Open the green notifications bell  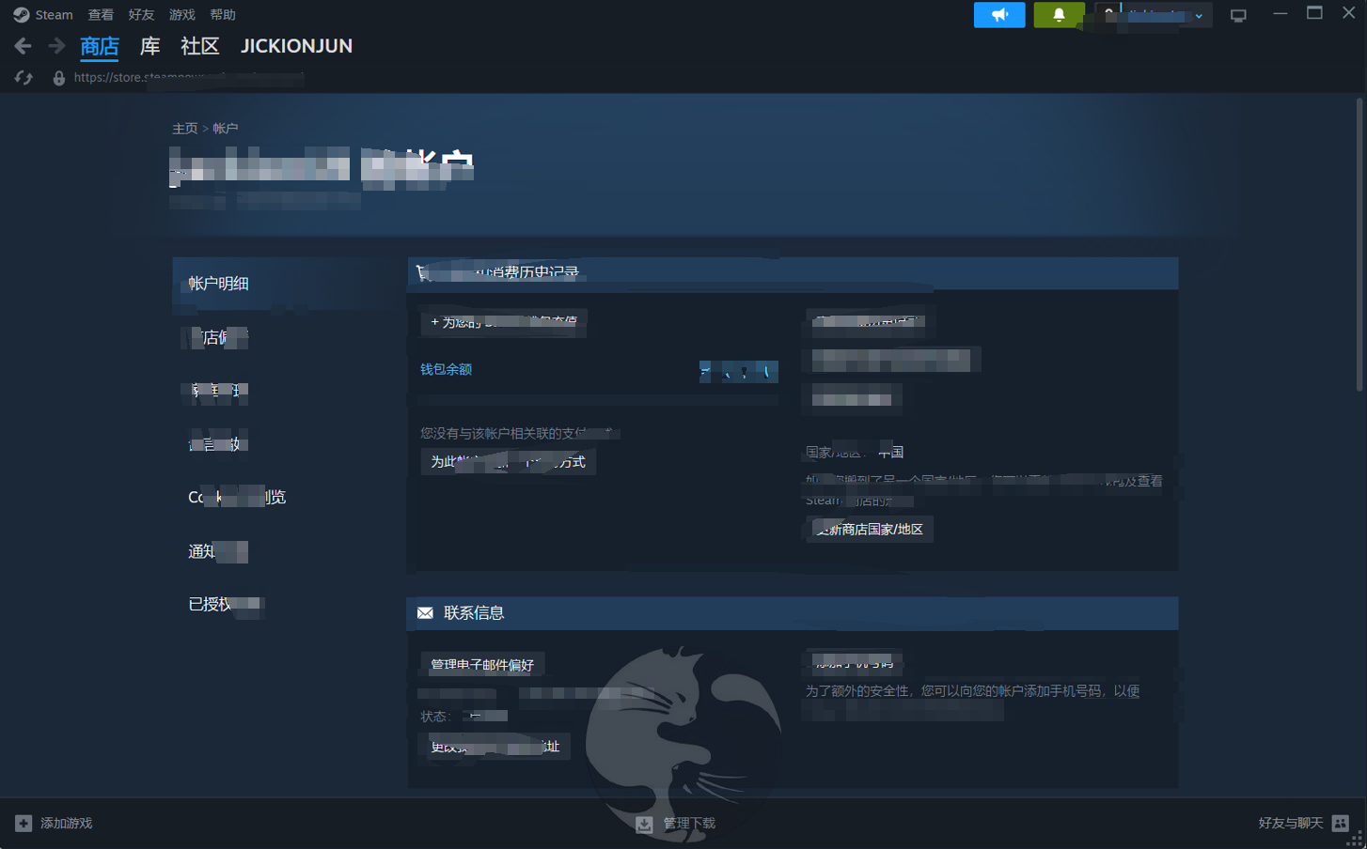click(x=1058, y=15)
